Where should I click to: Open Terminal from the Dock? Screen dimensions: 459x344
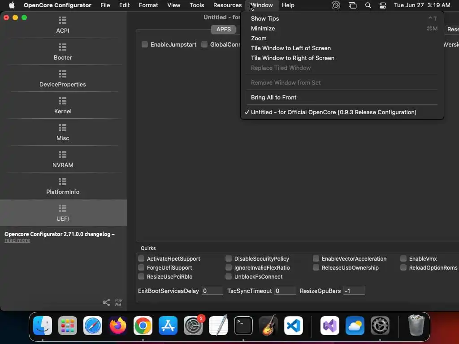click(243, 326)
